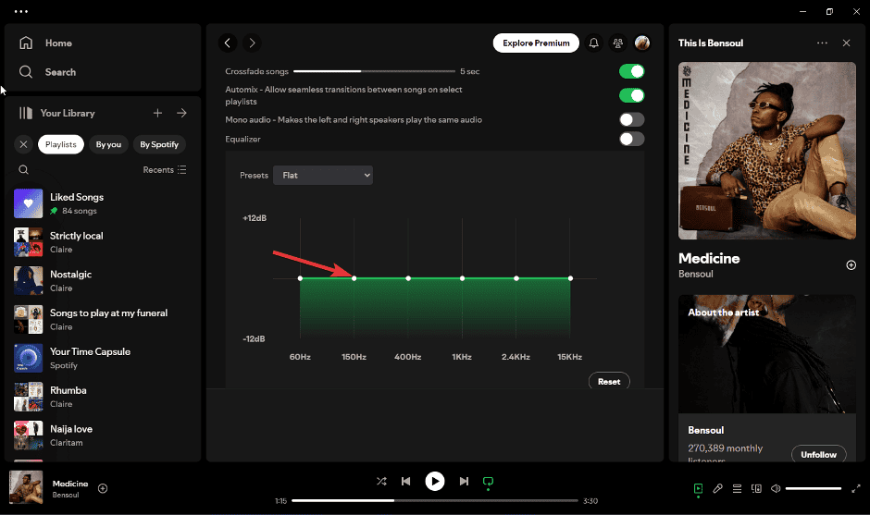Skip to the next track
Viewport: 870px width, 515px height.
click(x=464, y=481)
